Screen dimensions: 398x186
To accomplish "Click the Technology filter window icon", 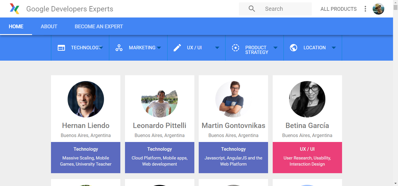I will (61, 48).
